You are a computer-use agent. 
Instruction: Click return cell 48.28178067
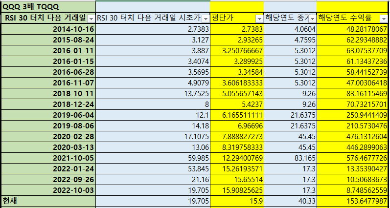pyautogui.click(x=352, y=29)
